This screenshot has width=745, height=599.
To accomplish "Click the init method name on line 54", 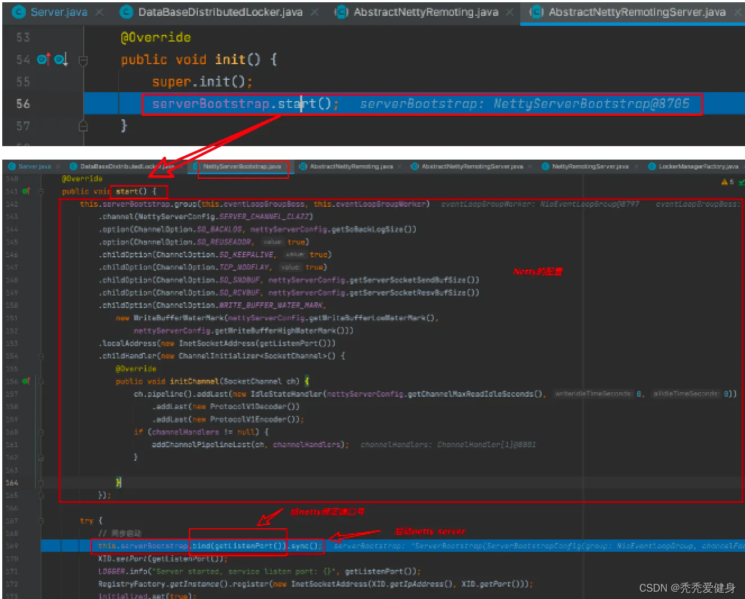I will coord(230,60).
